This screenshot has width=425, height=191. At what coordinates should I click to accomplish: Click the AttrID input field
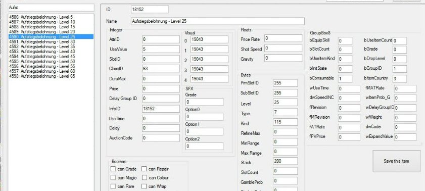pos(161,39)
